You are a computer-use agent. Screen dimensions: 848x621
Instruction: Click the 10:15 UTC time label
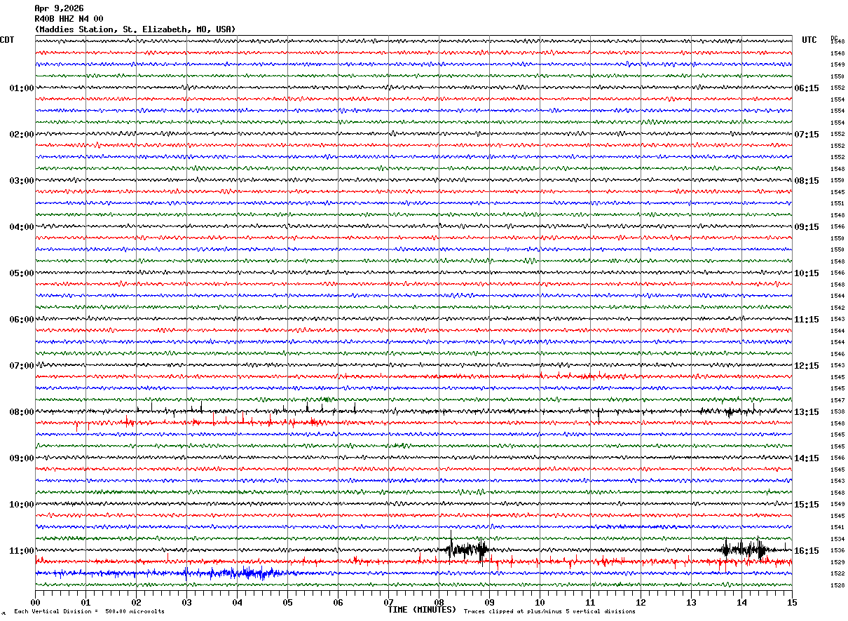click(807, 273)
